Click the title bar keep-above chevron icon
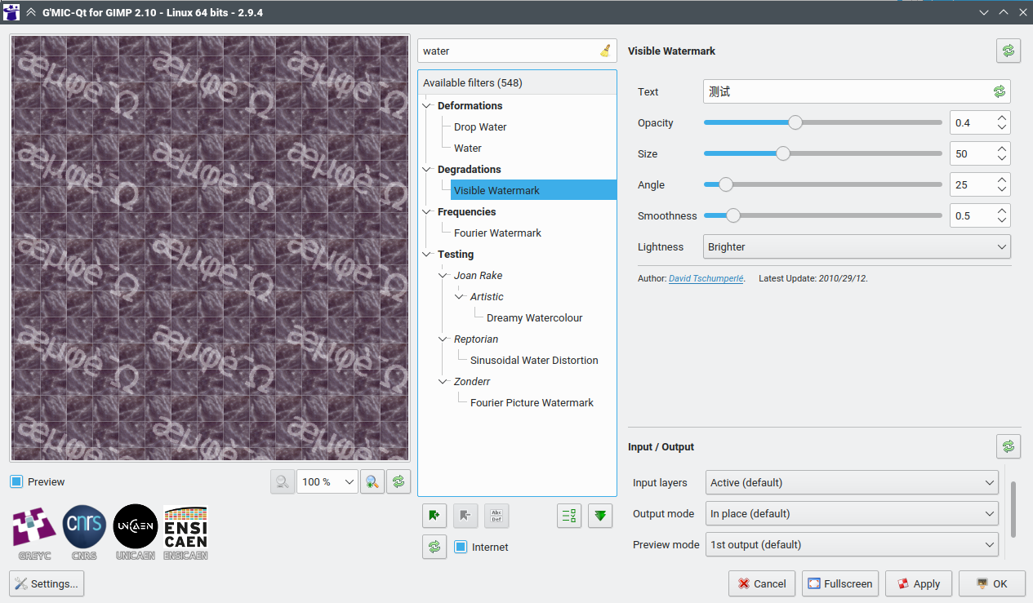 pyautogui.click(x=31, y=12)
